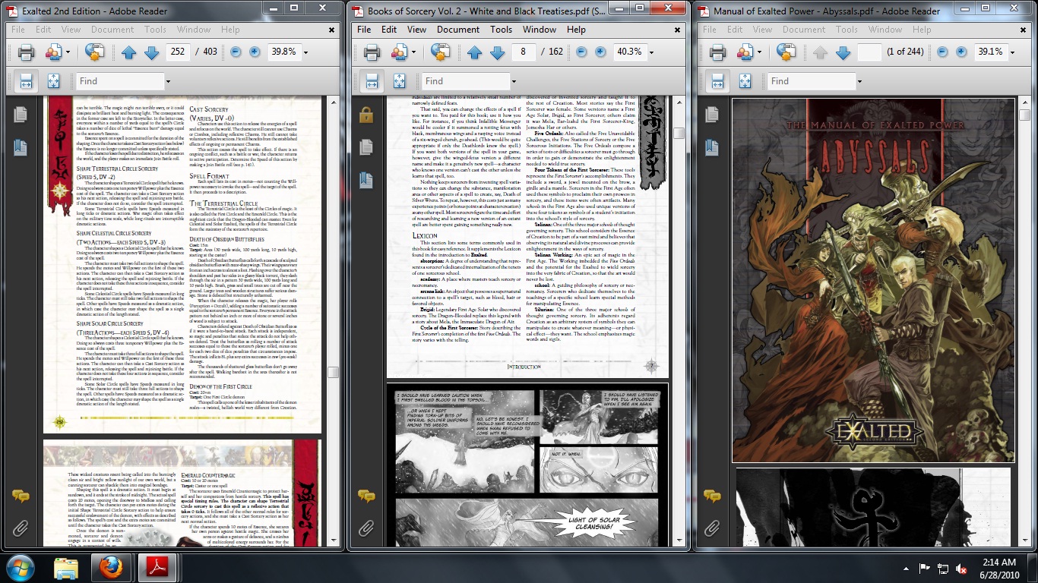Open Pages panel in Books of Sorcery window
This screenshot has width=1038, height=583.
pos(366,147)
